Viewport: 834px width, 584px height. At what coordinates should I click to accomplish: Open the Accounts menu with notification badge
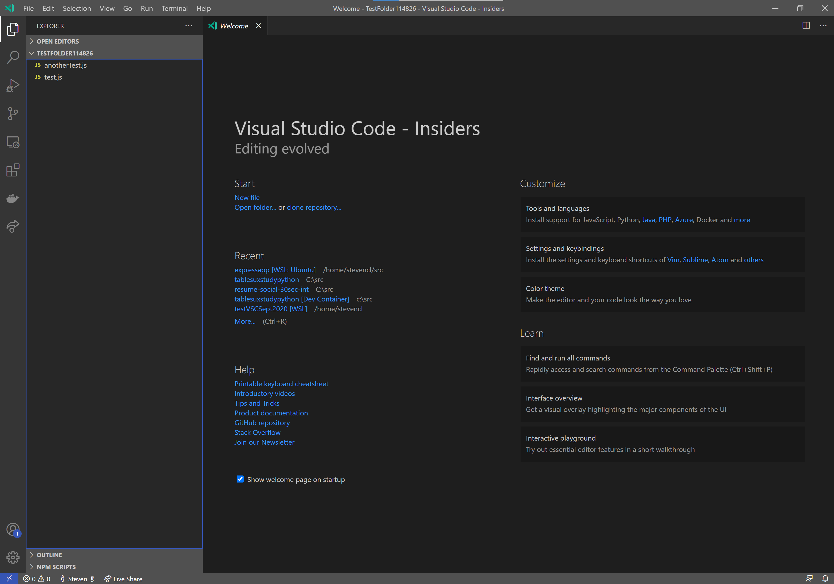13,530
